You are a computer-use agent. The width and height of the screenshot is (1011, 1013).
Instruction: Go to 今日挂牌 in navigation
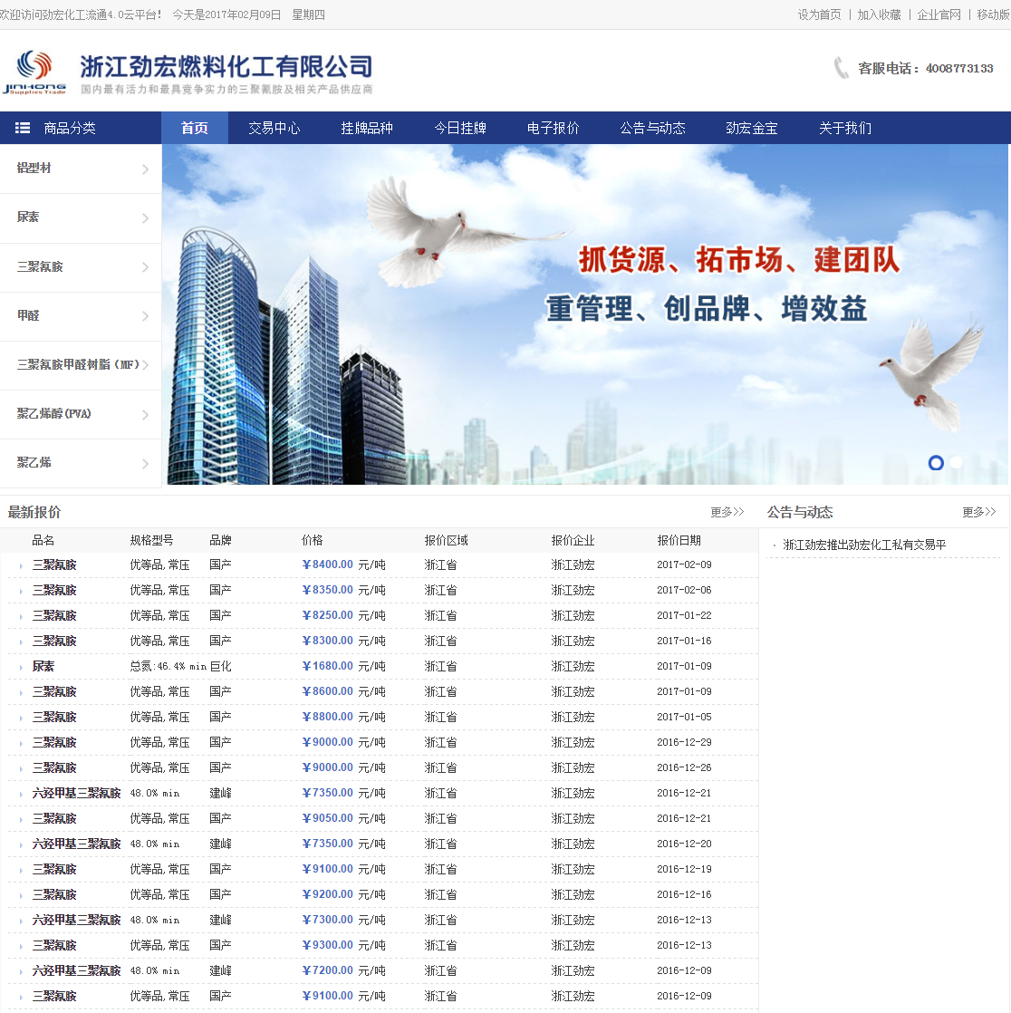click(460, 128)
